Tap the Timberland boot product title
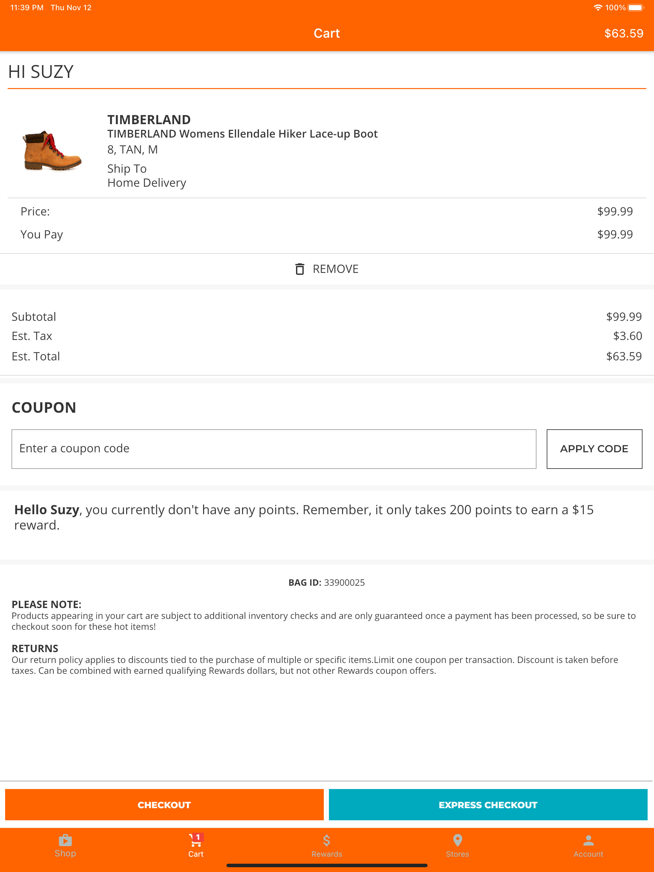Viewport: 654px width, 872px height. 242,134
